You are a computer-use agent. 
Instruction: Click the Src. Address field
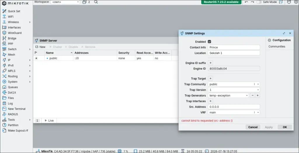(234, 107)
